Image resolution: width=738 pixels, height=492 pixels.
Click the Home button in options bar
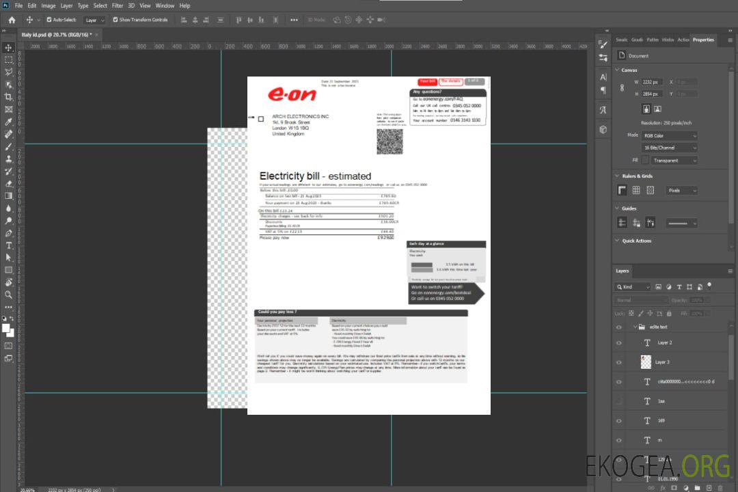coord(12,20)
